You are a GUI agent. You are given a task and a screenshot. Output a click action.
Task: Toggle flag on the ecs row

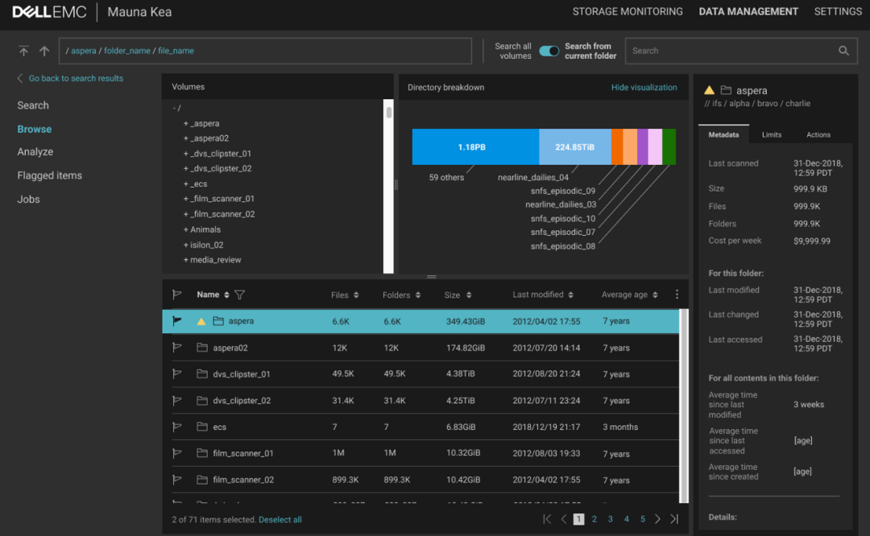click(177, 427)
